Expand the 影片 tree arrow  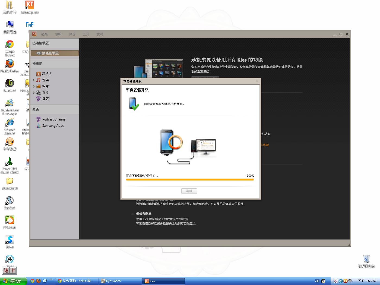click(34, 93)
